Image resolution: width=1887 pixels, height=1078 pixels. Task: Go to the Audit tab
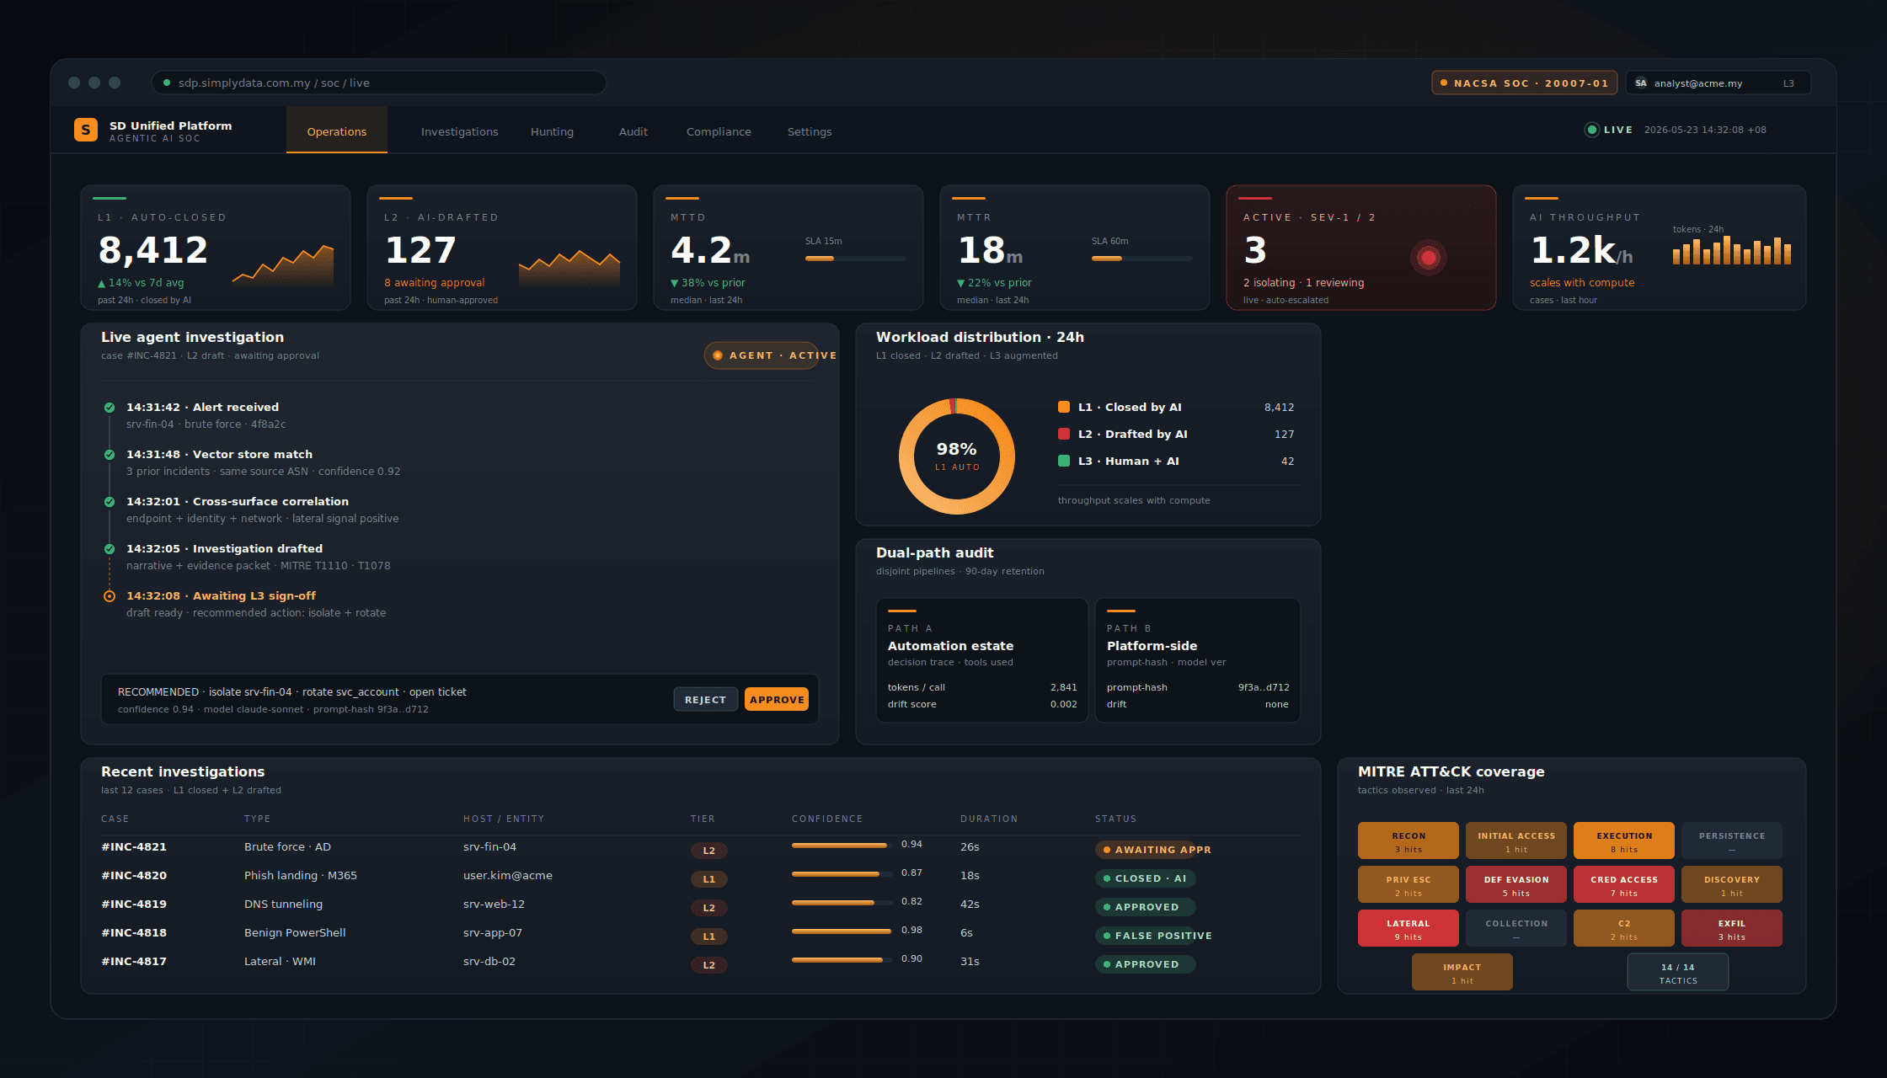point(633,131)
